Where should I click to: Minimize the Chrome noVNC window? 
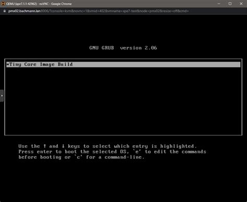(219, 4)
